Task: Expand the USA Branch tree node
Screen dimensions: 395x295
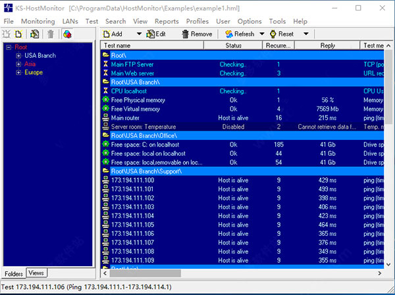Action: [x=18, y=56]
